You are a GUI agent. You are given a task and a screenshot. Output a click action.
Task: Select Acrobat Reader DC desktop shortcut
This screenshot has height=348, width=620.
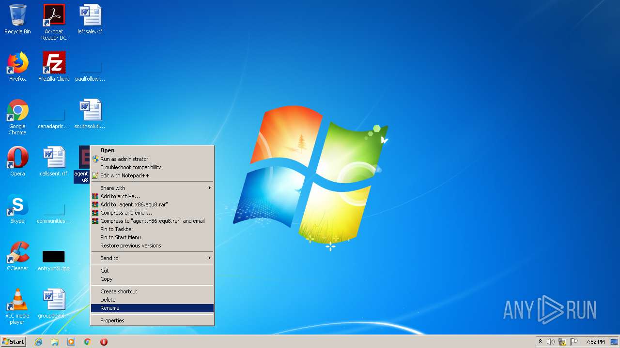(54, 22)
